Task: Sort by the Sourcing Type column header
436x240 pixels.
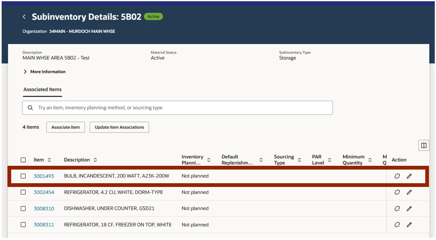Action: click(299, 160)
